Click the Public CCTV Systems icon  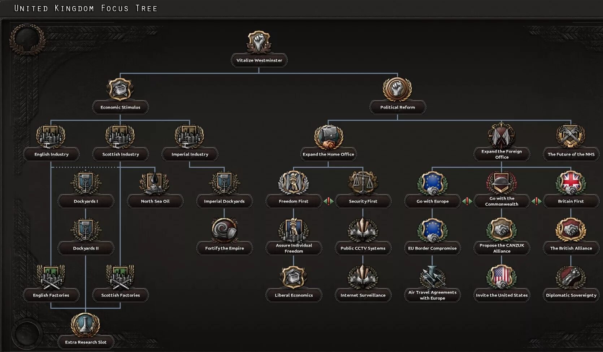tap(363, 230)
